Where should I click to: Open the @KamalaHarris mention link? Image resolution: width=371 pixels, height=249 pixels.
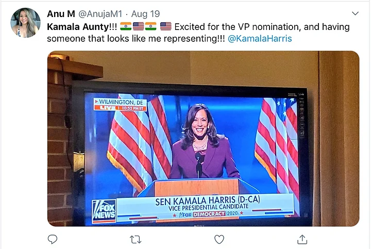(260, 38)
